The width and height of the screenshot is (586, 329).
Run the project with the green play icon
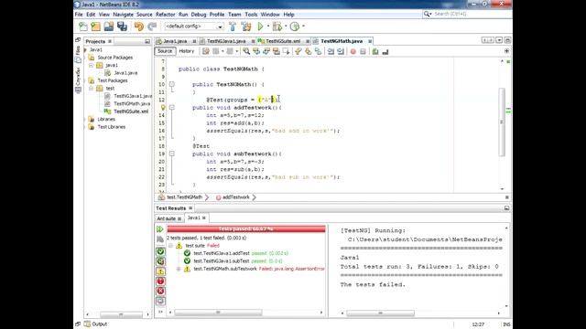point(260,27)
